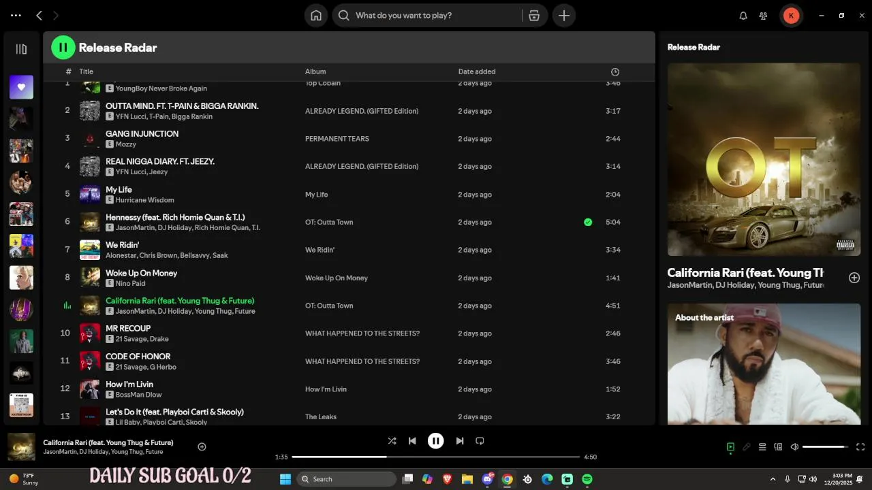Open the Friend Activity icon
This screenshot has width=872, height=490.
[764, 16]
